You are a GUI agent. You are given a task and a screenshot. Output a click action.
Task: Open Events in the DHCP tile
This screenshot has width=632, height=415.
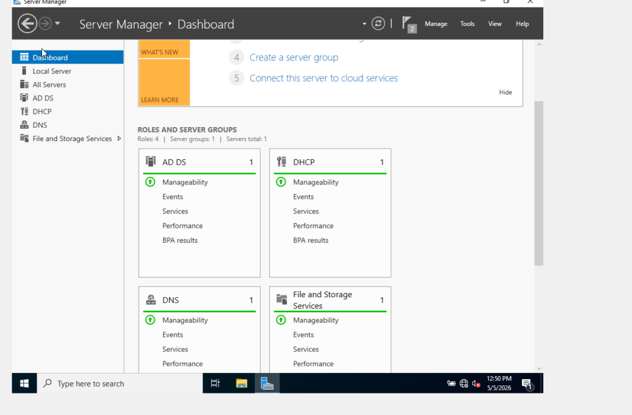(303, 197)
